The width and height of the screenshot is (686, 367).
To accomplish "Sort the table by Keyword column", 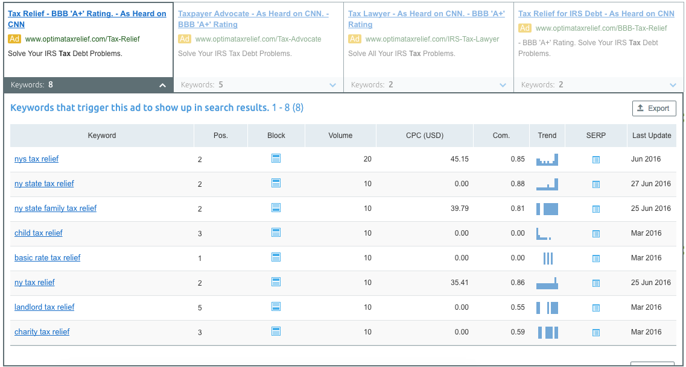I will pyautogui.click(x=101, y=135).
